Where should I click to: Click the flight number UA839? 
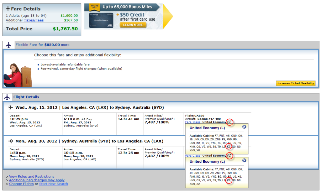point(199,116)
